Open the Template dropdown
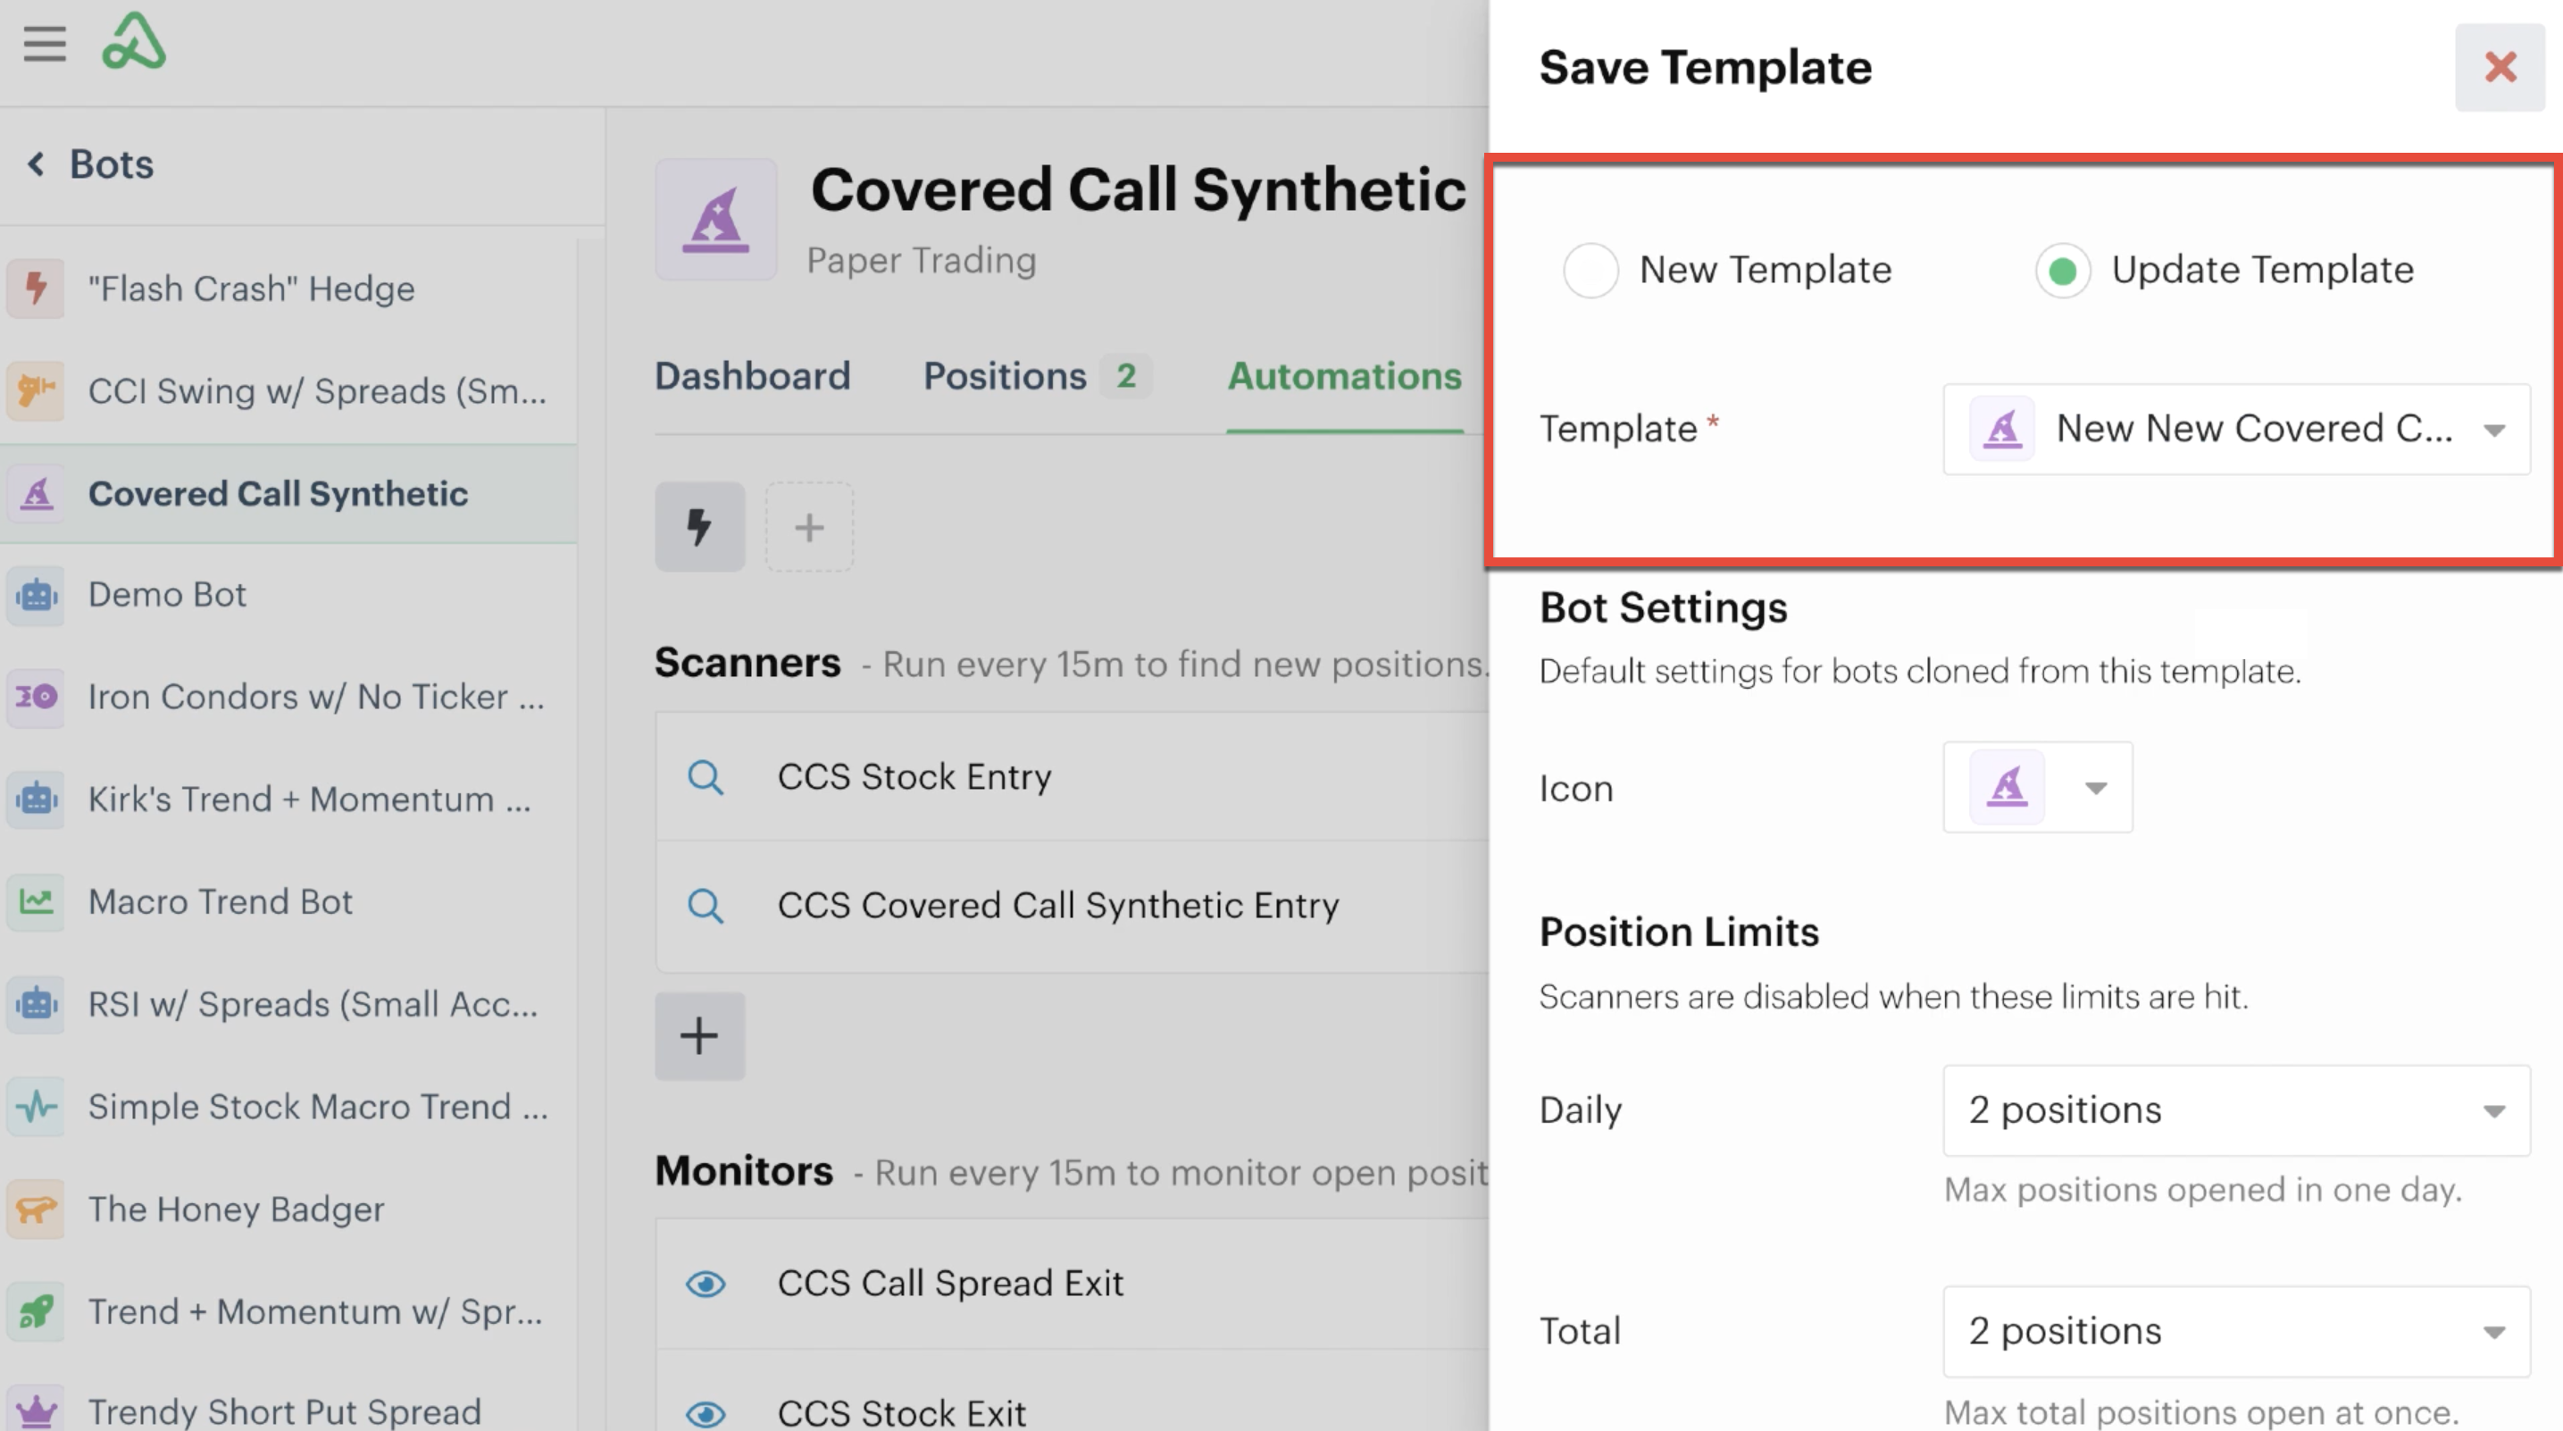 click(x=2237, y=429)
